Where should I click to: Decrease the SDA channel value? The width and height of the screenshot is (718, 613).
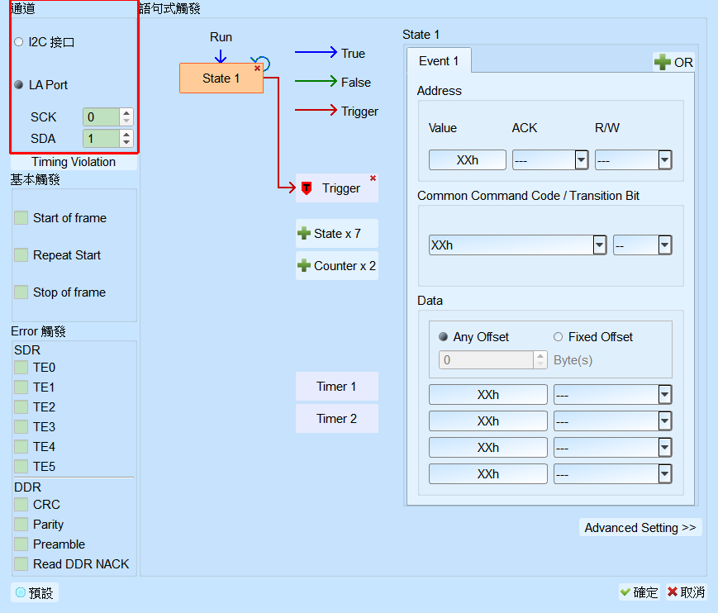126,142
